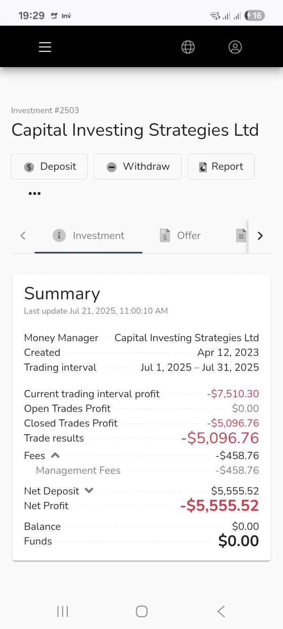This screenshot has width=283, height=629.
Task: Tap the battery indicator in status bar
Action: 254,16
